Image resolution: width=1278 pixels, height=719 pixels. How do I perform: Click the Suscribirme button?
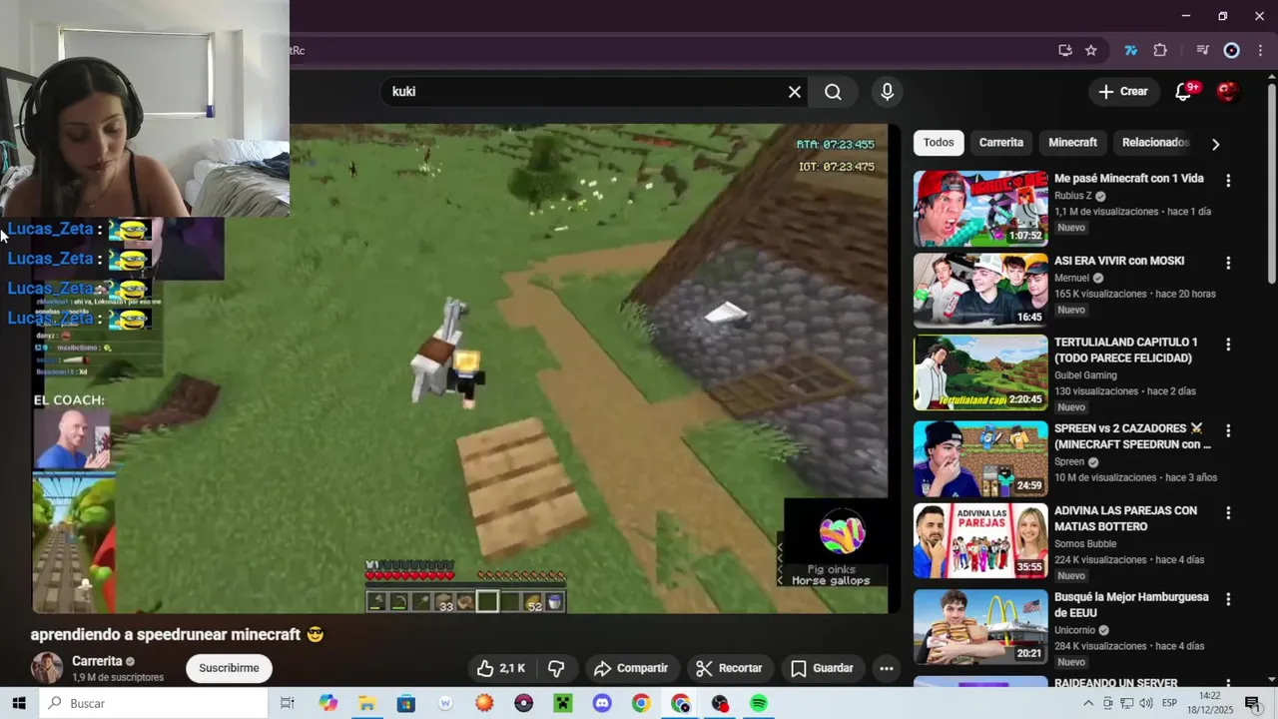pos(229,668)
